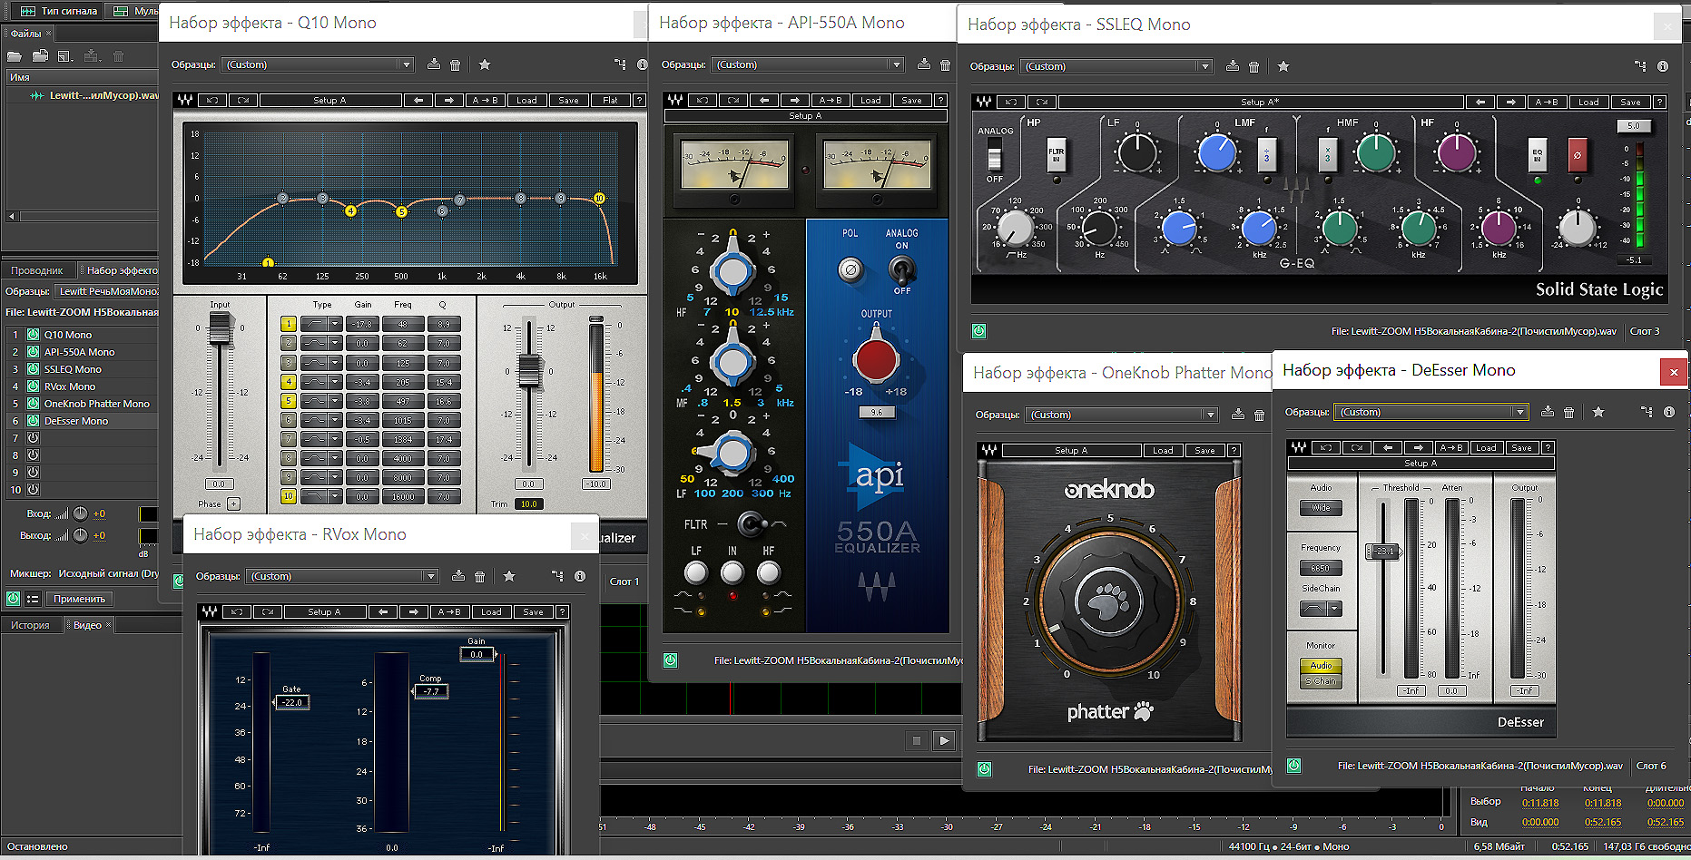Expand the presets dropdown in the OneKnob Phatter window

(1210, 415)
